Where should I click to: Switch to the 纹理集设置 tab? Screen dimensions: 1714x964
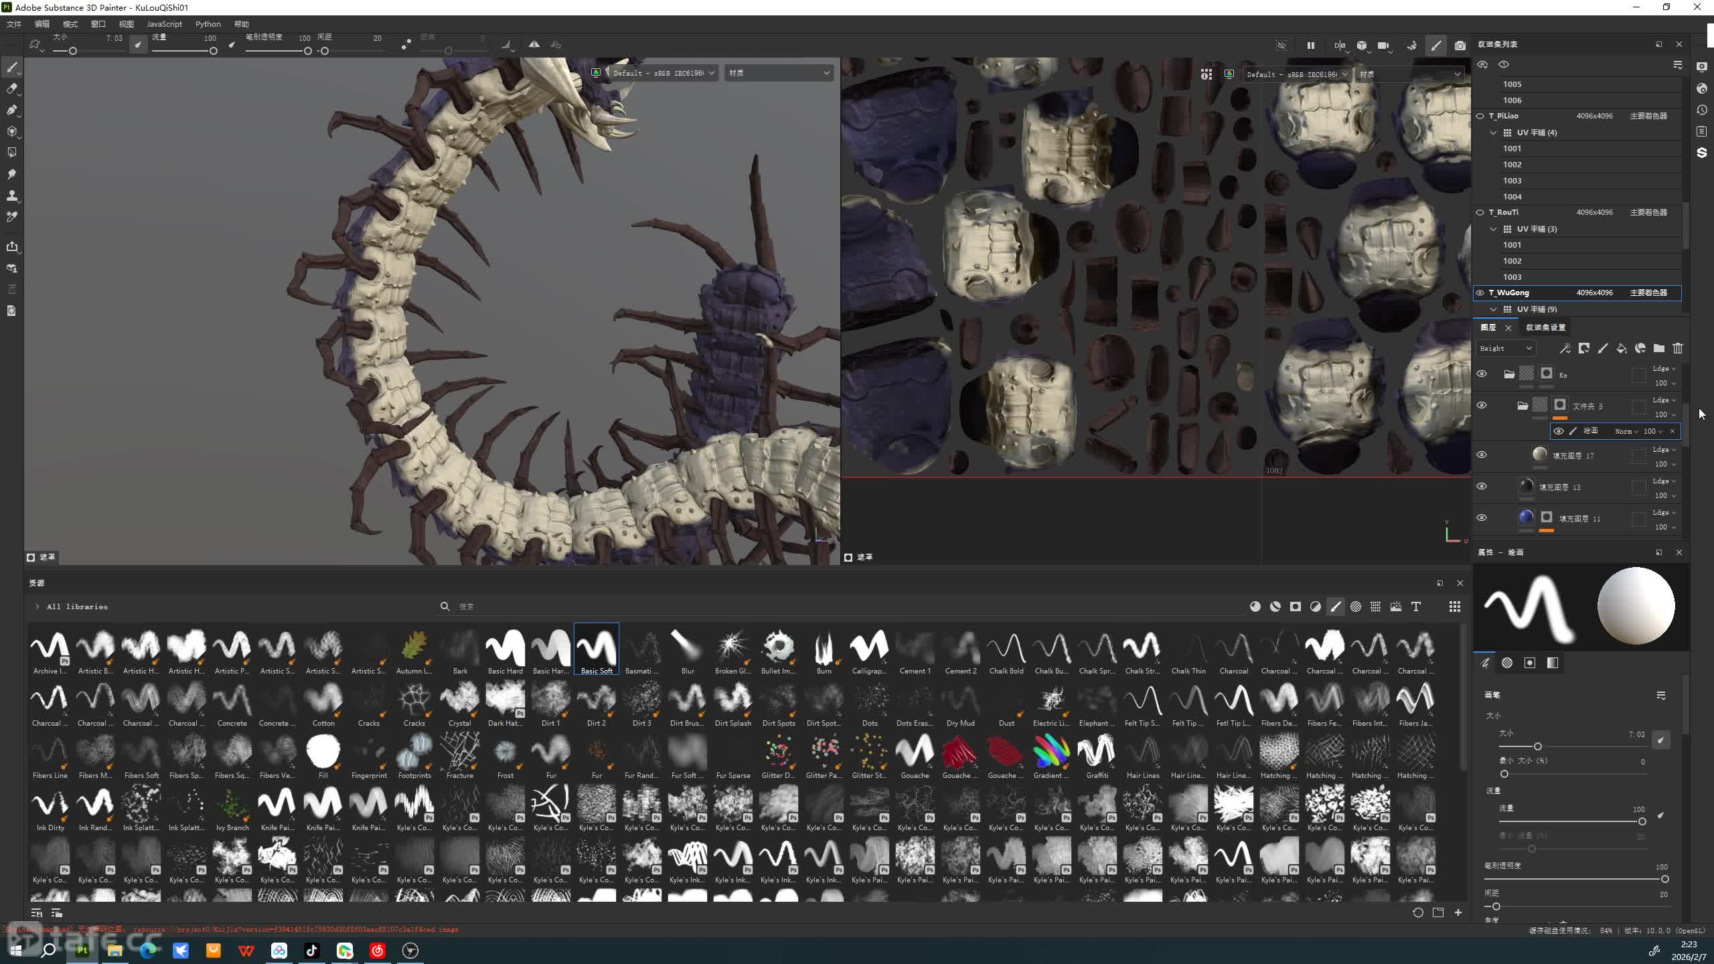(1545, 327)
